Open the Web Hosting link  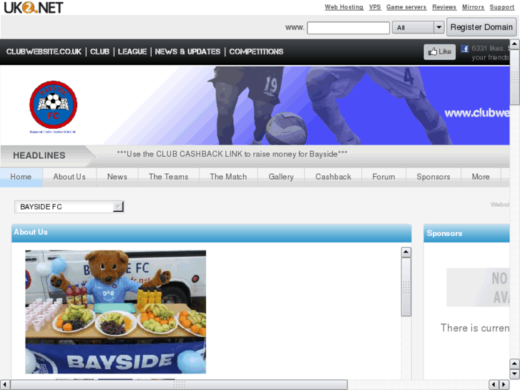[x=344, y=7]
